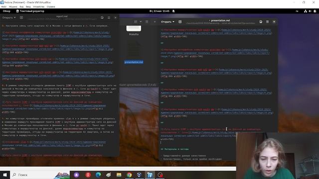Open Google Chrome from taskbar
Image resolution: width=319 pixels, height=179 pixels.
click(x=129, y=175)
